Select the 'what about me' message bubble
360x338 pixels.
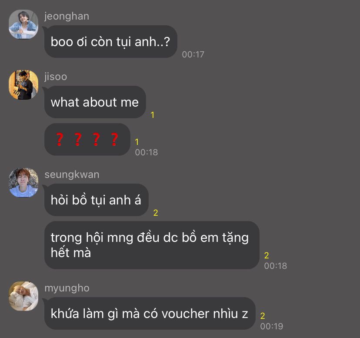pos(95,102)
